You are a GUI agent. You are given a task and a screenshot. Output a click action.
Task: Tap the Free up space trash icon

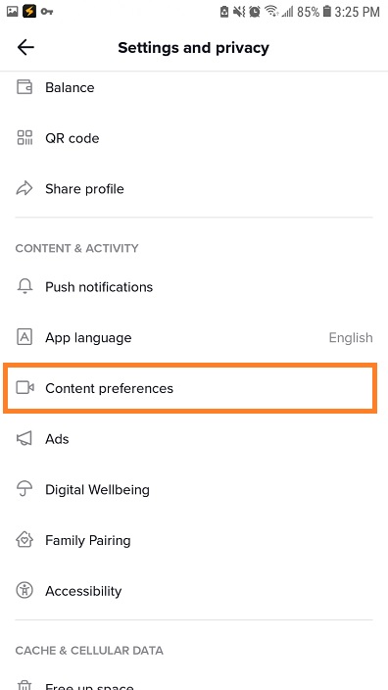pos(24,685)
